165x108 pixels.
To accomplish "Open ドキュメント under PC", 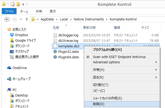I will pyautogui.click(x=22, y=106).
